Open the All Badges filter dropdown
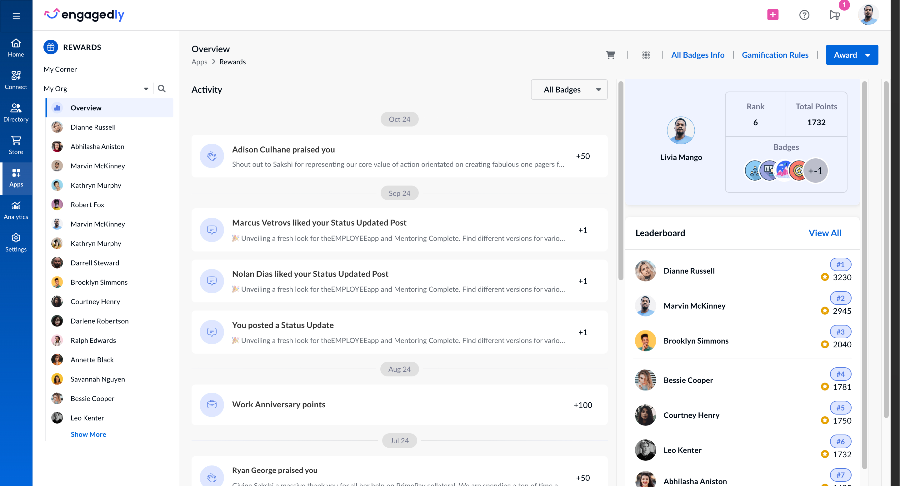900x487 pixels. tap(569, 89)
